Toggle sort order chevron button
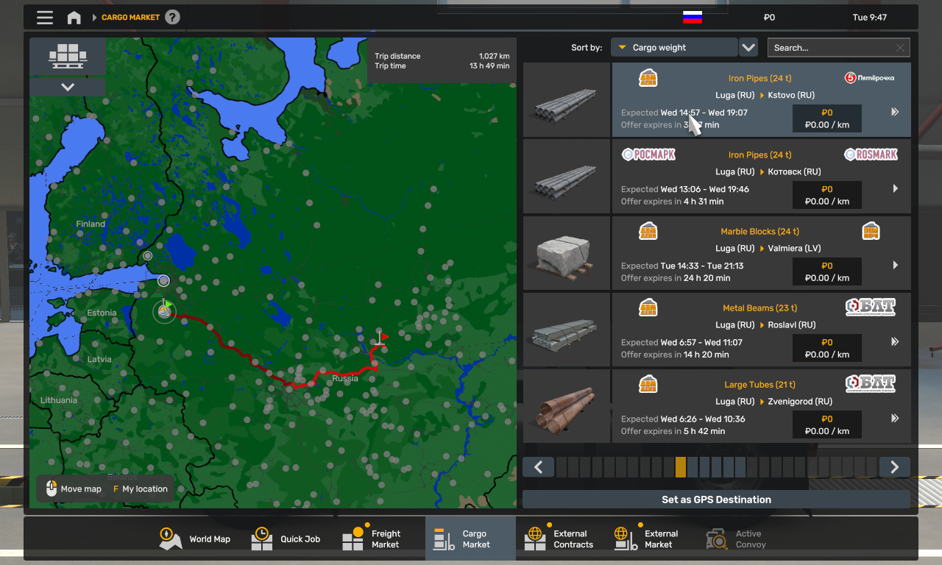The width and height of the screenshot is (942, 565). pyautogui.click(x=748, y=48)
